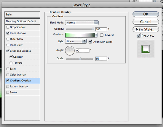Check the Color Overlay box

(8, 75)
